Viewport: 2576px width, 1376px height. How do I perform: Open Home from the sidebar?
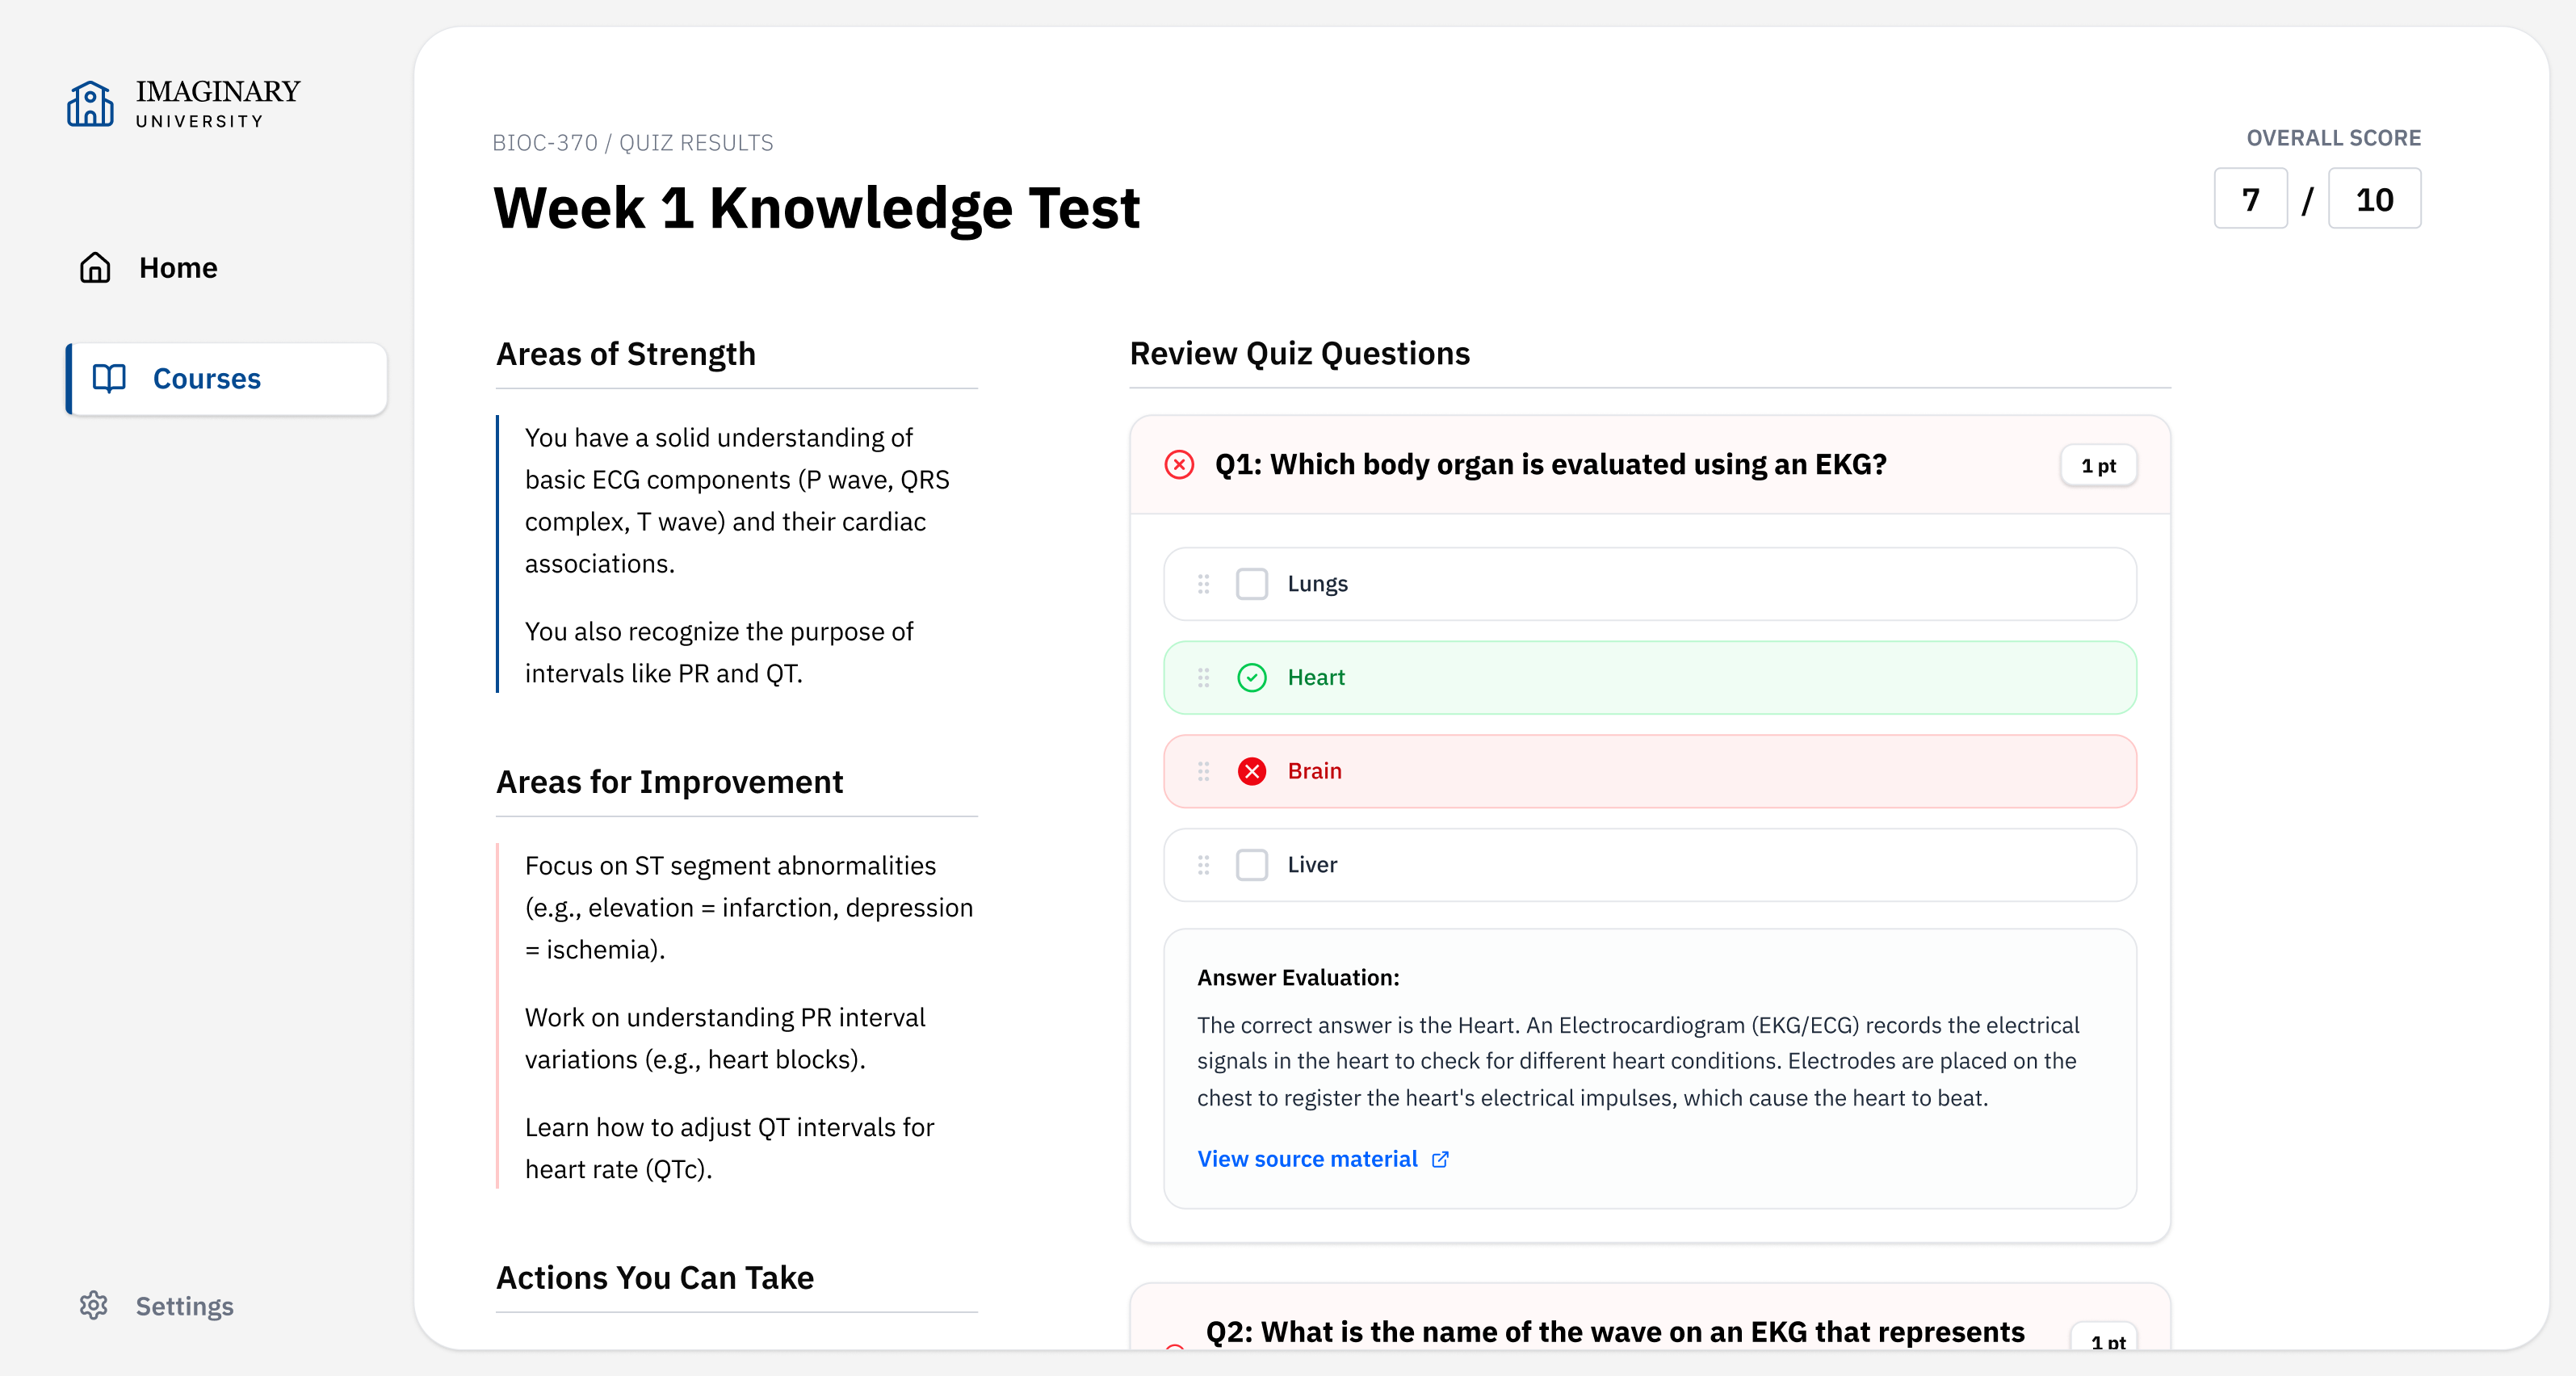pyautogui.click(x=178, y=267)
